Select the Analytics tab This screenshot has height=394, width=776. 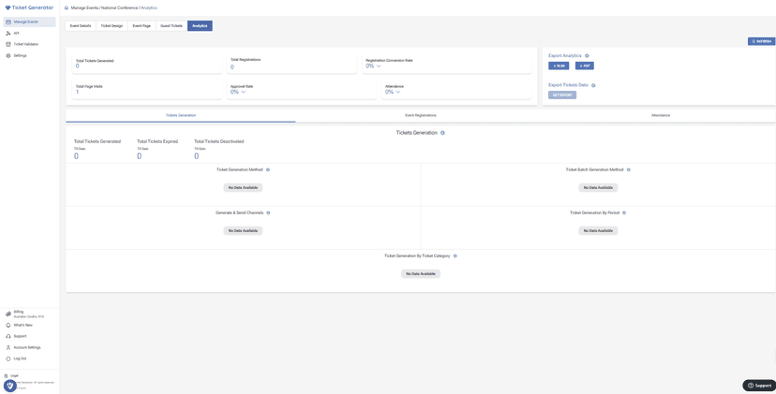[200, 25]
